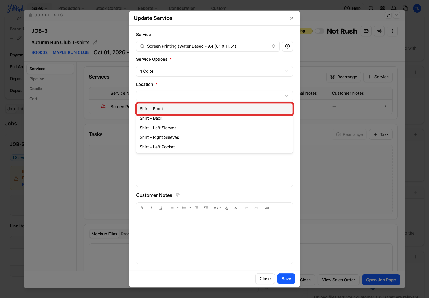Toggle bold formatting in Customer Notes

coord(142,208)
